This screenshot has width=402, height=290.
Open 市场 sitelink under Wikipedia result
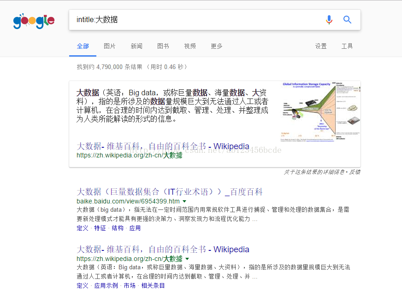click(130, 286)
